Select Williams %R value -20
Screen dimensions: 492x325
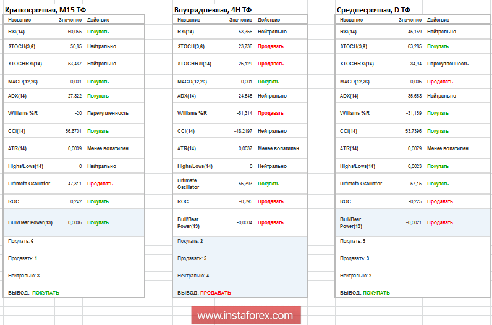click(x=78, y=113)
